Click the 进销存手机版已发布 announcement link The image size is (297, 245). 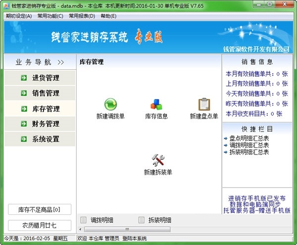click(x=257, y=198)
